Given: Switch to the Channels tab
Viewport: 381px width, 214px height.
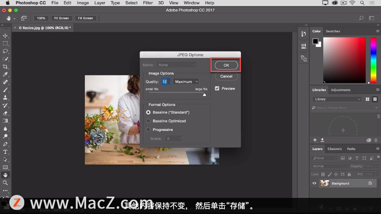Looking at the screenshot, I should point(334,149).
